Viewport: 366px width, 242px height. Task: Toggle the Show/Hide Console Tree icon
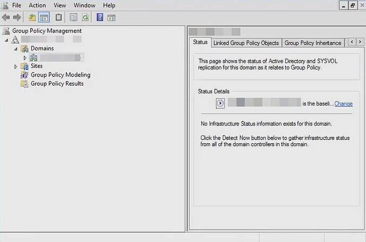tap(44, 18)
